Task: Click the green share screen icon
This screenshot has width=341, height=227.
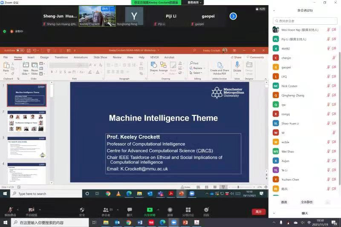Action: pyautogui.click(x=149, y=210)
